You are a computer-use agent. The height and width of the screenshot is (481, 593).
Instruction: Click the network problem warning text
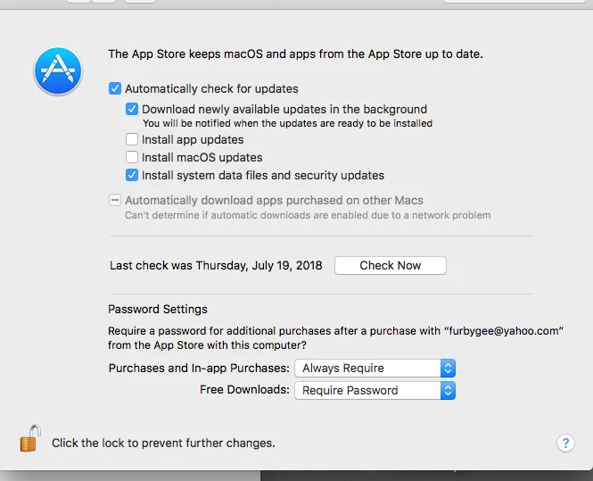pyautogui.click(x=308, y=215)
